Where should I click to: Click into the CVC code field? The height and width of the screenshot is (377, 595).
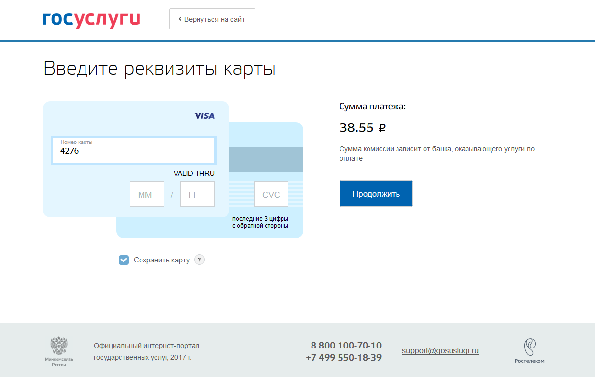[271, 194]
